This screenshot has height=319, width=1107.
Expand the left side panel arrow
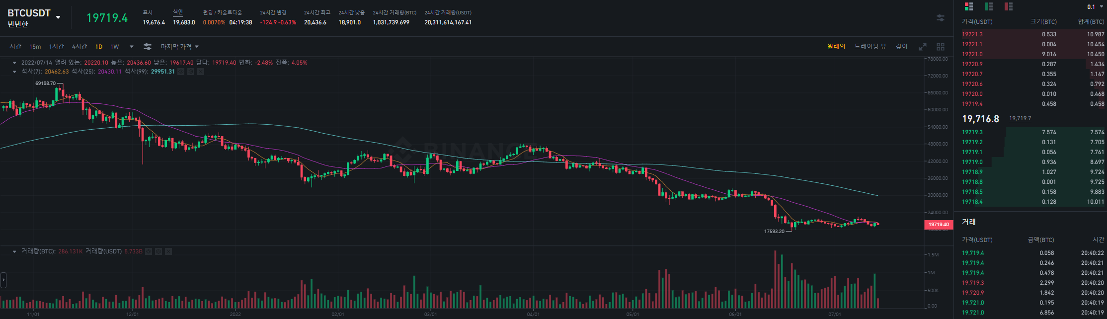[x=3, y=280]
